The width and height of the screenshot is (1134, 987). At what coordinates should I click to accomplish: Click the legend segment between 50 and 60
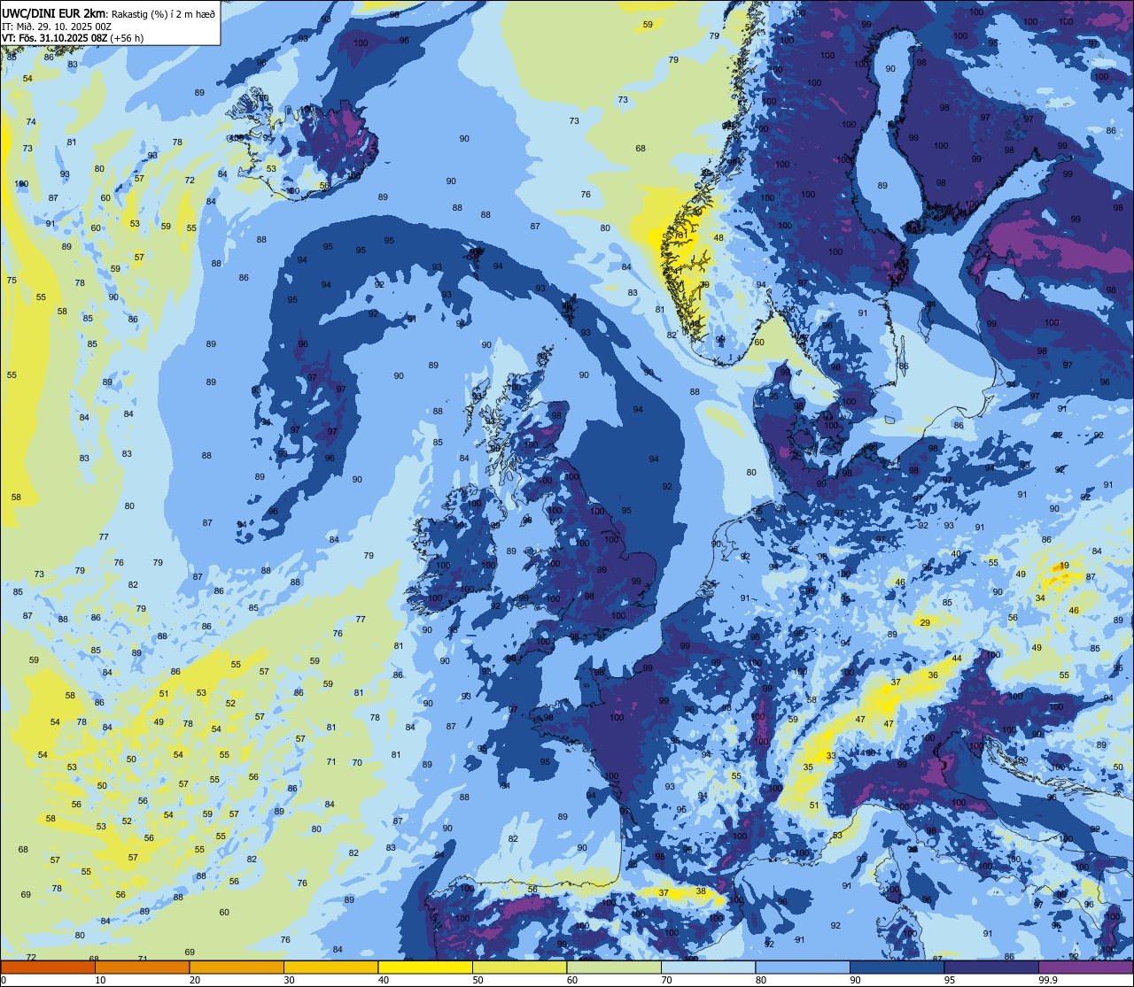point(519,967)
